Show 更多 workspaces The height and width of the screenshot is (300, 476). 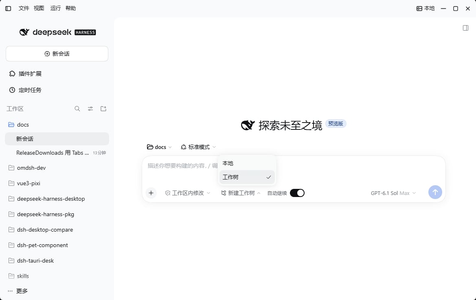(x=18, y=291)
